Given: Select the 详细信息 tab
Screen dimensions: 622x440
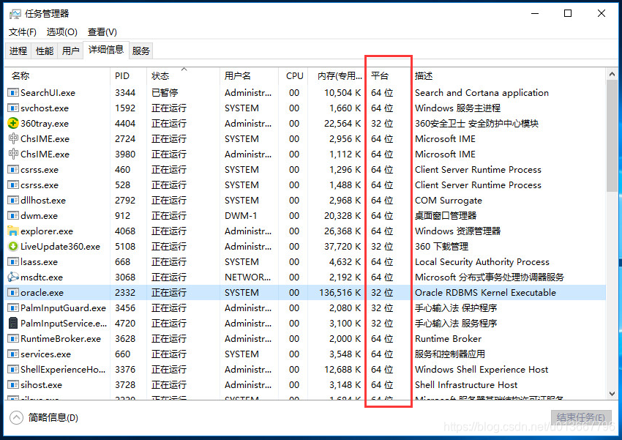Looking at the screenshot, I should [x=106, y=50].
